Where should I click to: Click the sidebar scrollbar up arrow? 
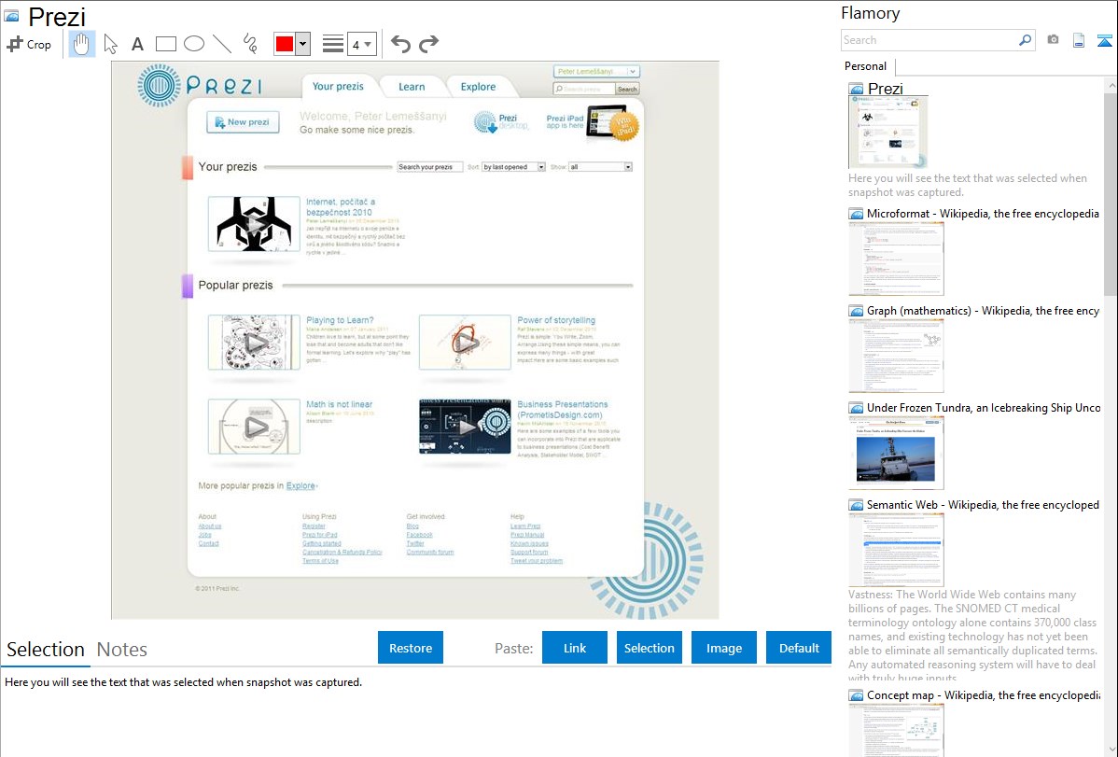click(x=1111, y=85)
